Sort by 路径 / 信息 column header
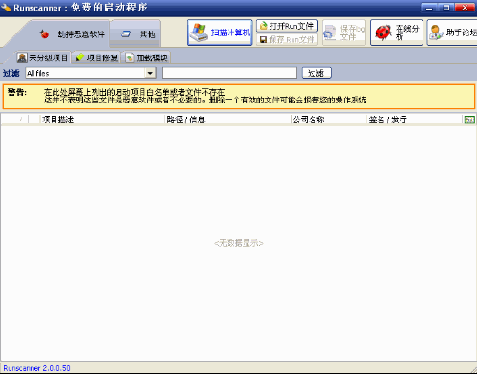Screen dimensions: 477x374 pyautogui.click(x=228, y=120)
